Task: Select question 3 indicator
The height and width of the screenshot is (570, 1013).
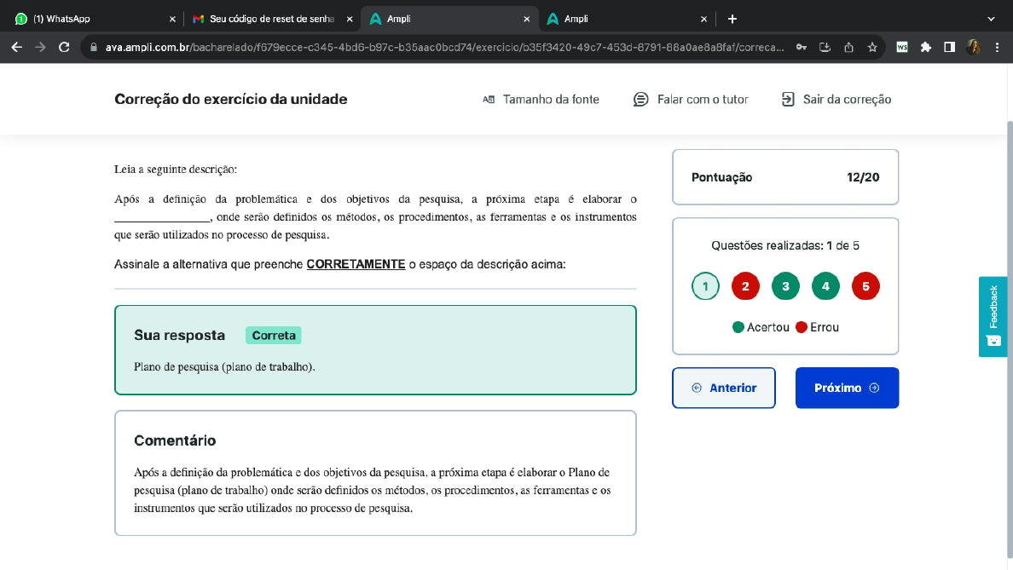Action: (785, 286)
